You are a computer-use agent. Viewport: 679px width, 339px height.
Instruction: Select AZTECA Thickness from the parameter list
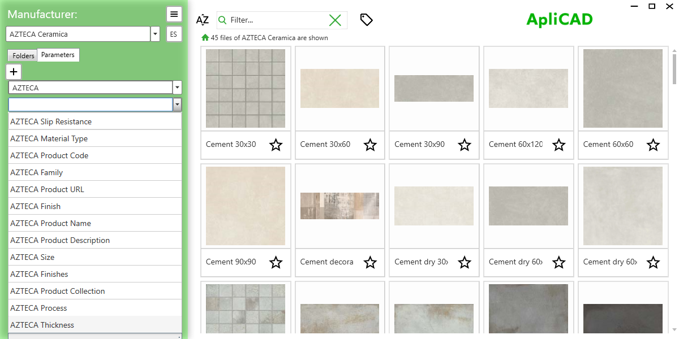pos(42,324)
